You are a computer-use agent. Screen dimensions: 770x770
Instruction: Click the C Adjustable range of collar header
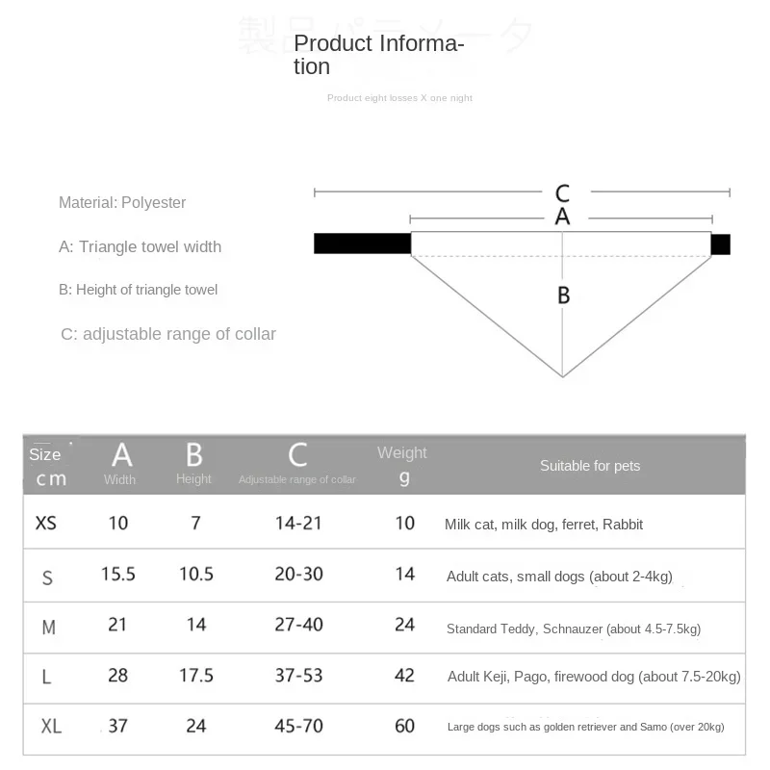[x=297, y=464]
